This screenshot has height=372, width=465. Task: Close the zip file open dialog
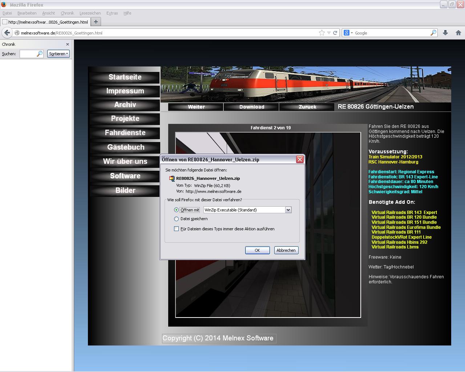(300, 159)
